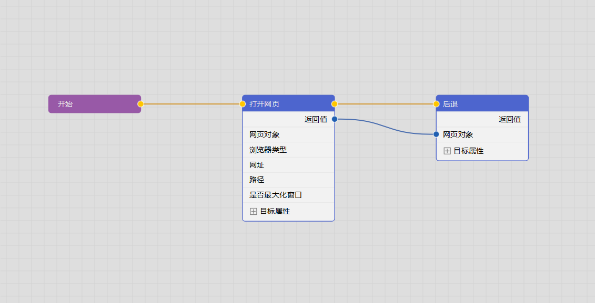Click the 后退 node title bar
The height and width of the screenshot is (303, 595).
(482, 103)
